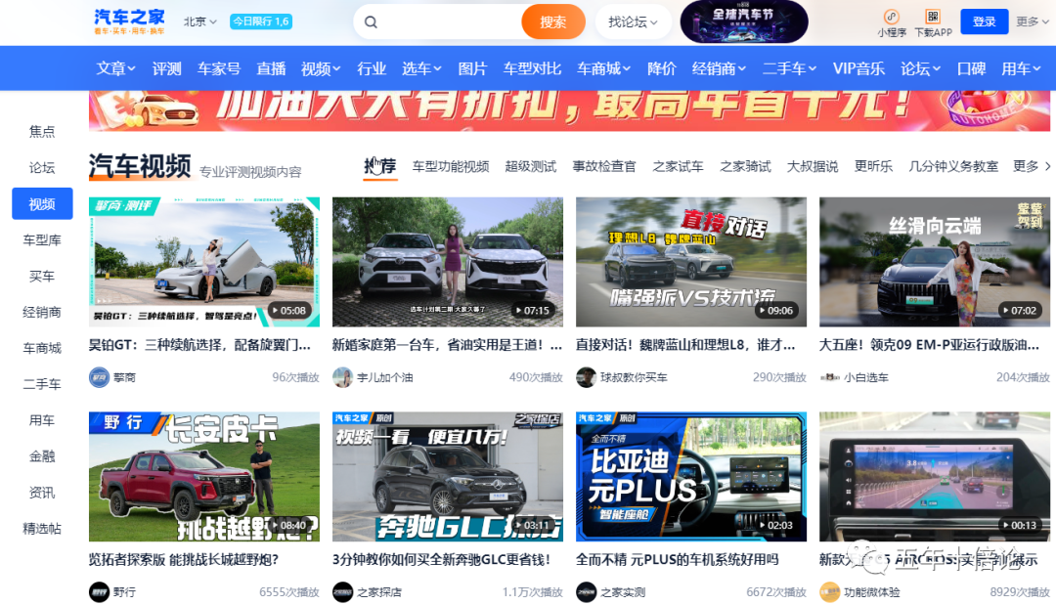Open title 全而不精 元PLUS的车机系统好用吗
The height and width of the screenshot is (605, 1056).
[677, 560]
